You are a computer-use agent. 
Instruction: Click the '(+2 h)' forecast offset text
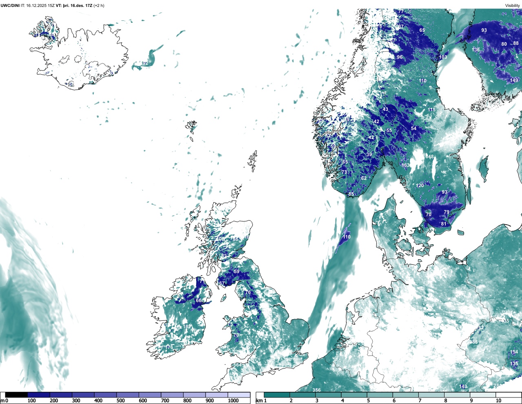pos(99,5)
